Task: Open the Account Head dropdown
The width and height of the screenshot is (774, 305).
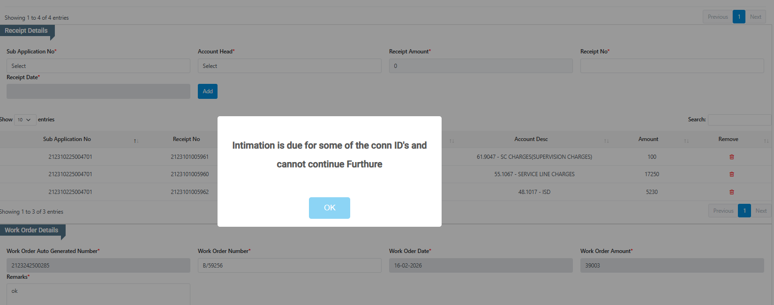Action: (289, 66)
